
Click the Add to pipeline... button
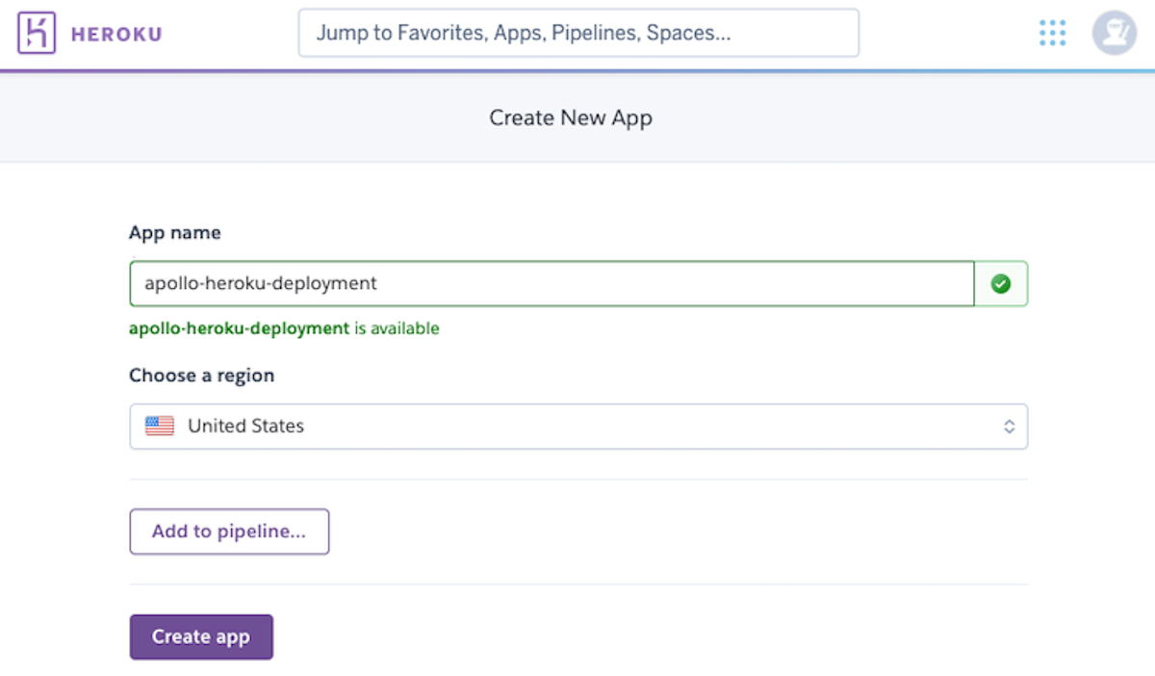229,532
